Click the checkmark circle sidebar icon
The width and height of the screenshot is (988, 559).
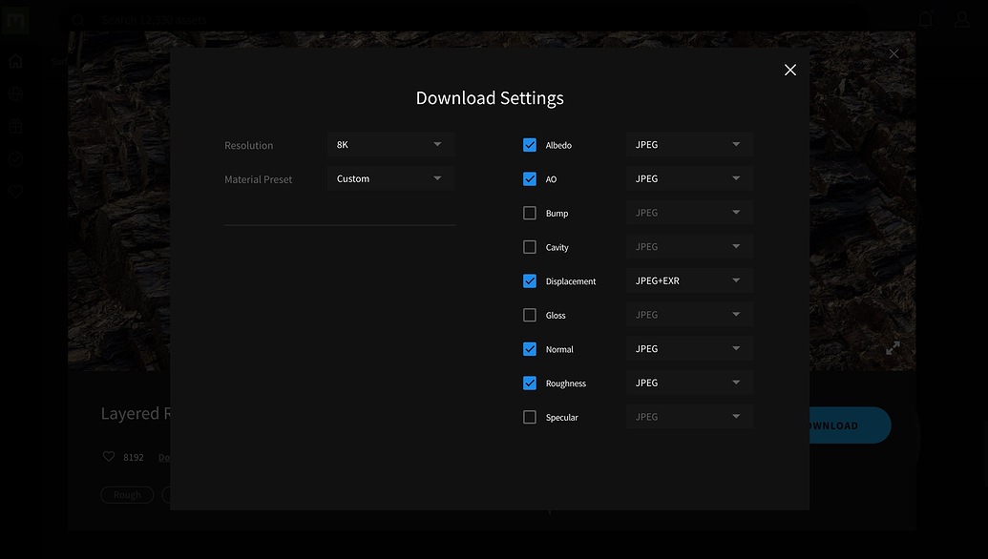[16, 159]
